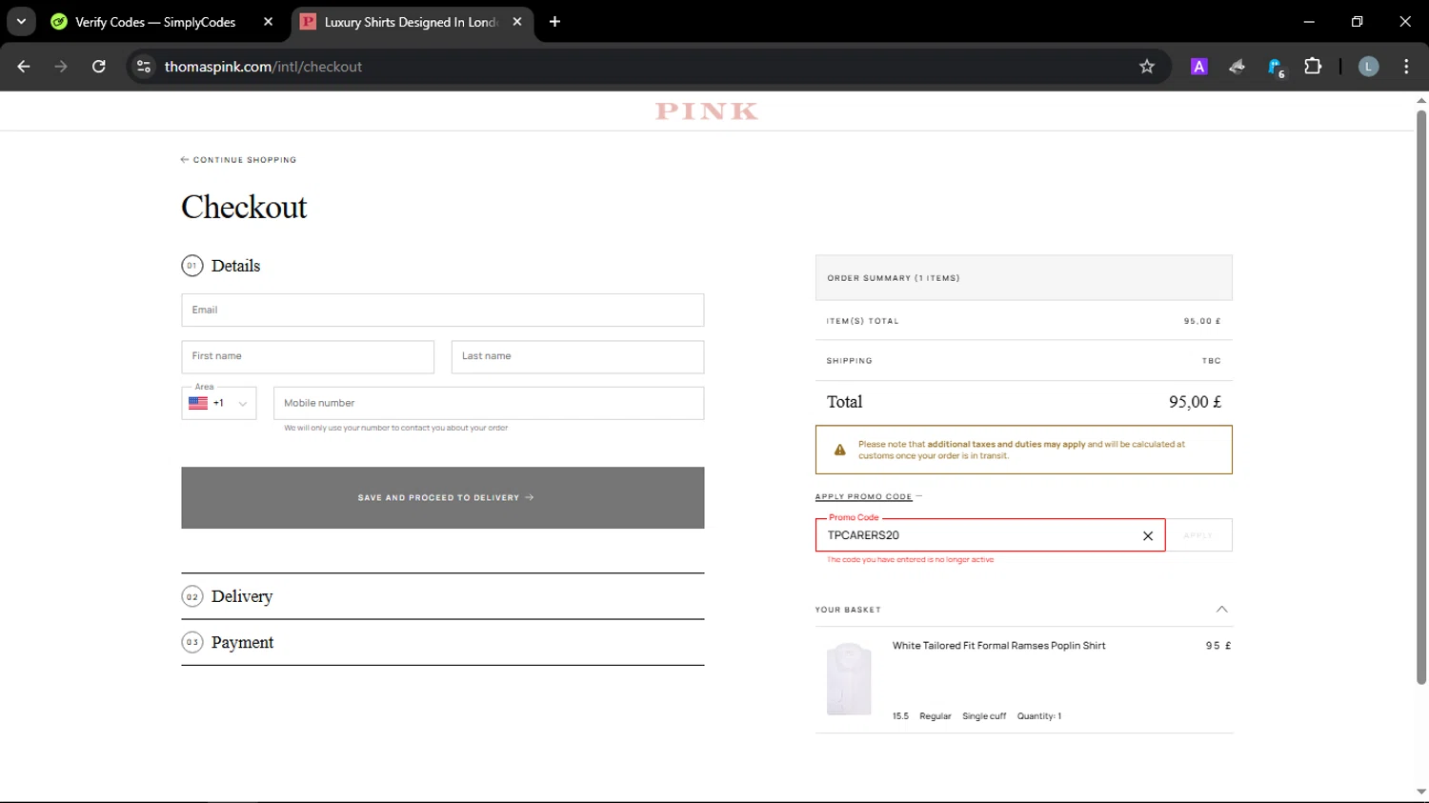
Task: Open Chrome three-dot menu
Action: tap(1406, 67)
